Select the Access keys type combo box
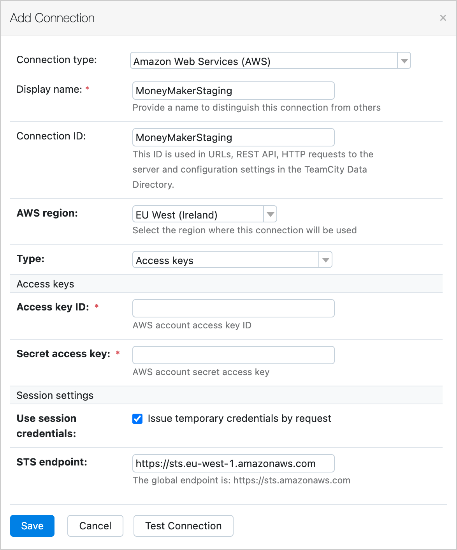The image size is (457, 550). coord(232,260)
